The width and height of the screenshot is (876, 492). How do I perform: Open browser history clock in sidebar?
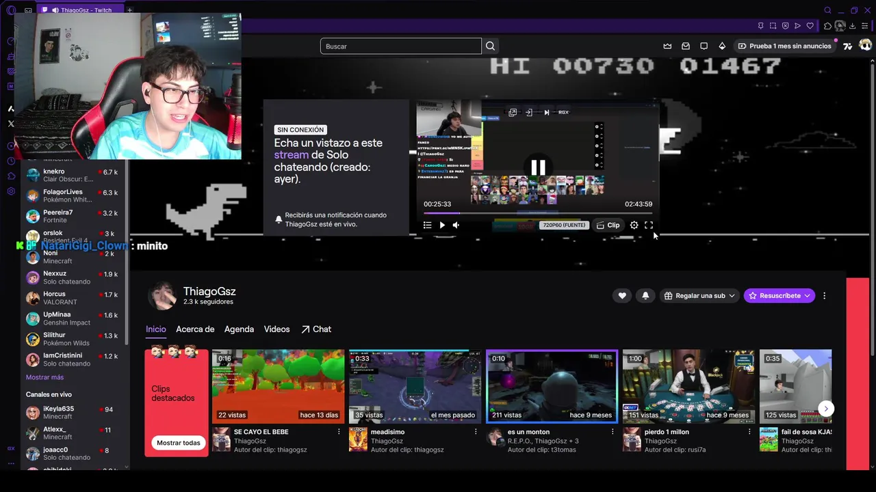tap(11, 161)
